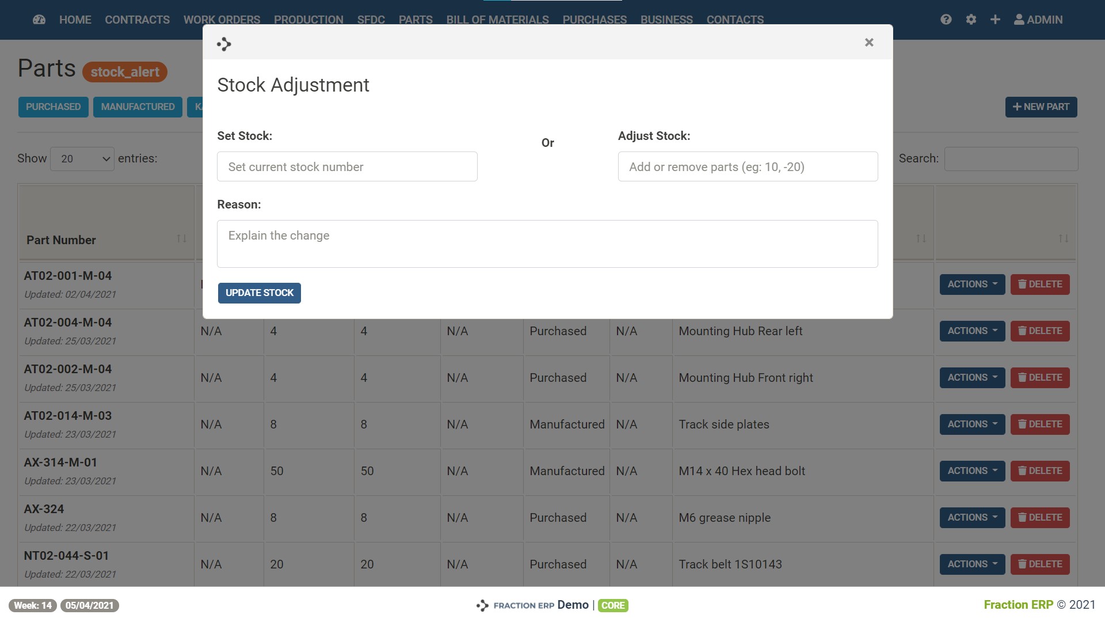Open ACTIONS menu for NT02-044-S-01
This screenshot has height=622, width=1105.
pyautogui.click(x=972, y=564)
